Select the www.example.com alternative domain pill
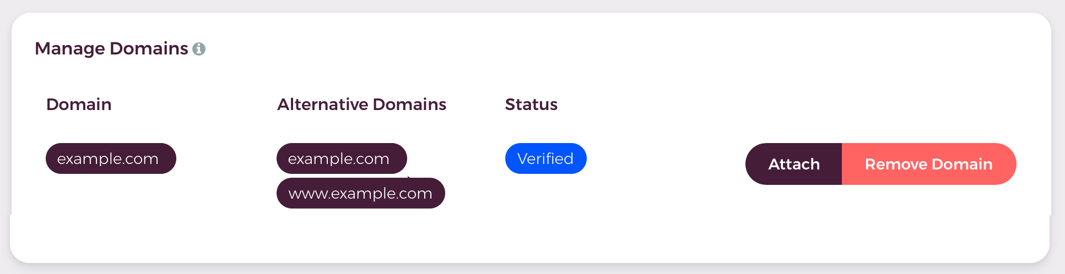Screen dimensions: 1065x274 click(361, 193)
